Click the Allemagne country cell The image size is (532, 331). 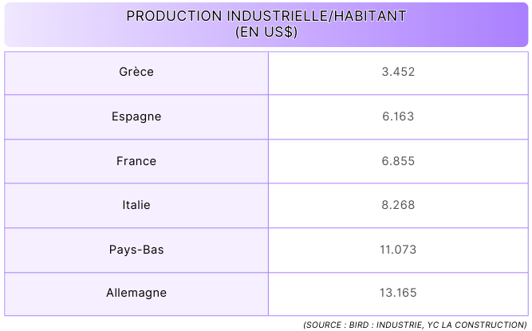(x=136, y=294)
